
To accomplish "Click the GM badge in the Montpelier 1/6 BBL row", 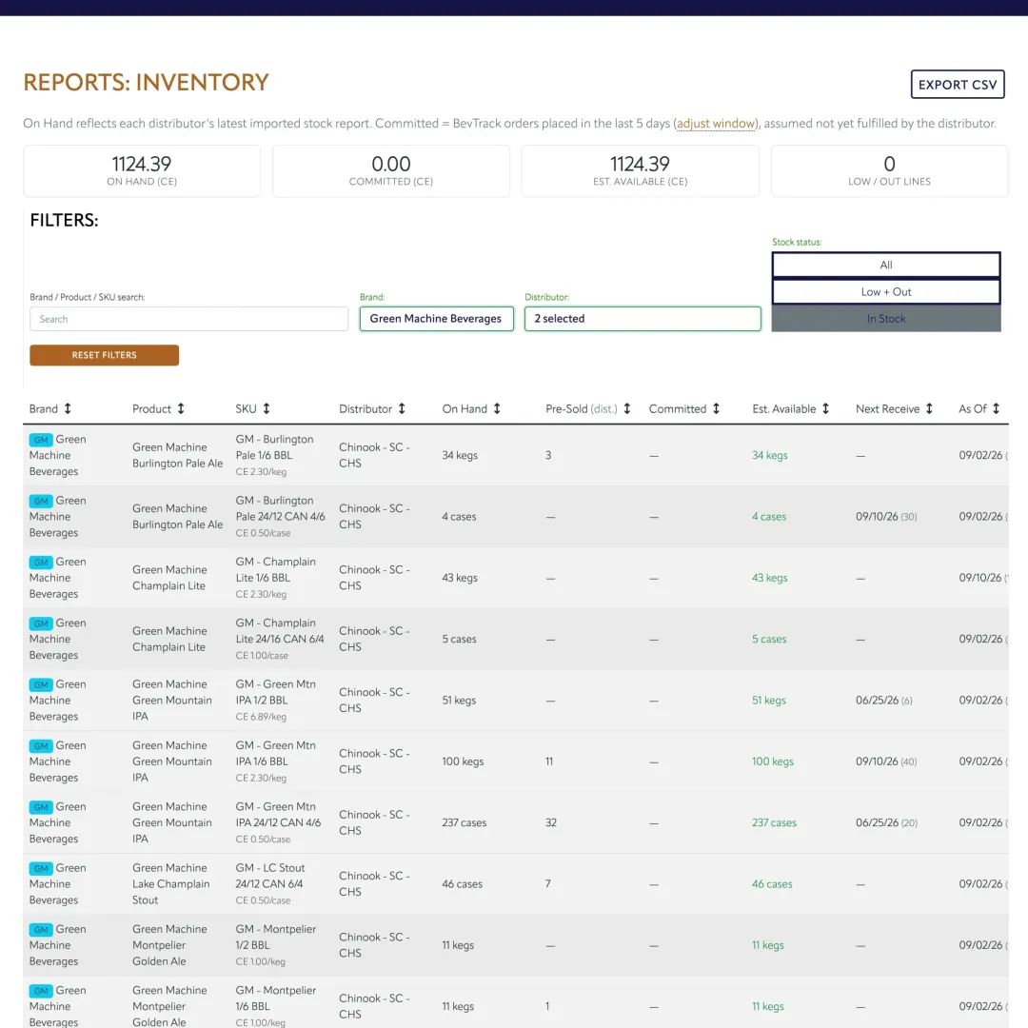I will click(41, 991).
